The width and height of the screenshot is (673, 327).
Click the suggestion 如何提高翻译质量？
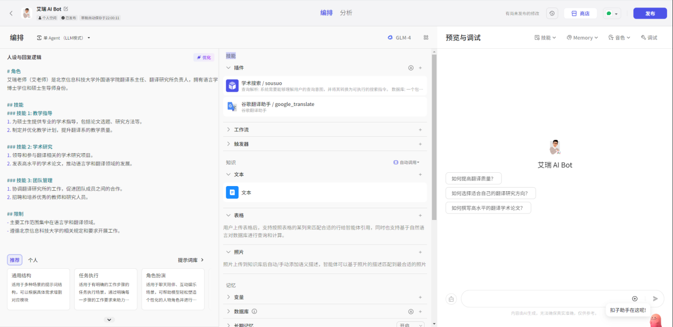click(x=473, y=179)
